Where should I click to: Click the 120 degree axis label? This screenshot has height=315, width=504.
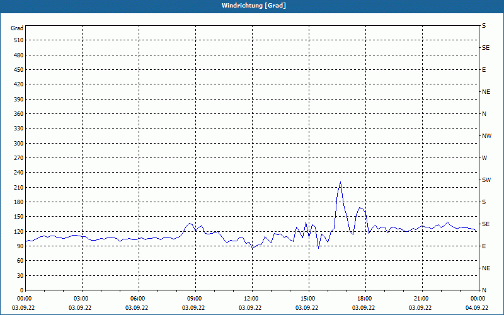[x=19, y=231]
